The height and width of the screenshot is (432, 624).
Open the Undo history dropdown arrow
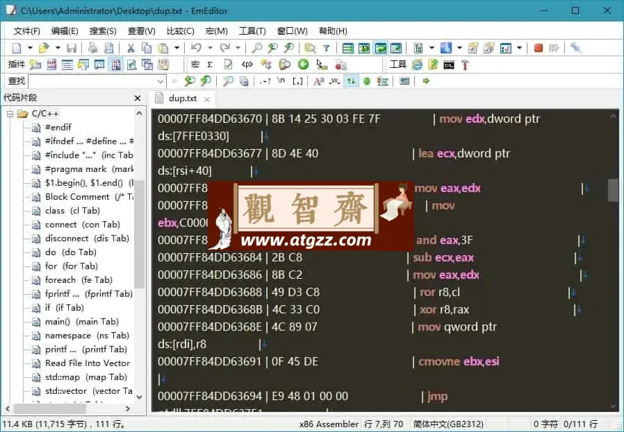click(x=210, y=48)
